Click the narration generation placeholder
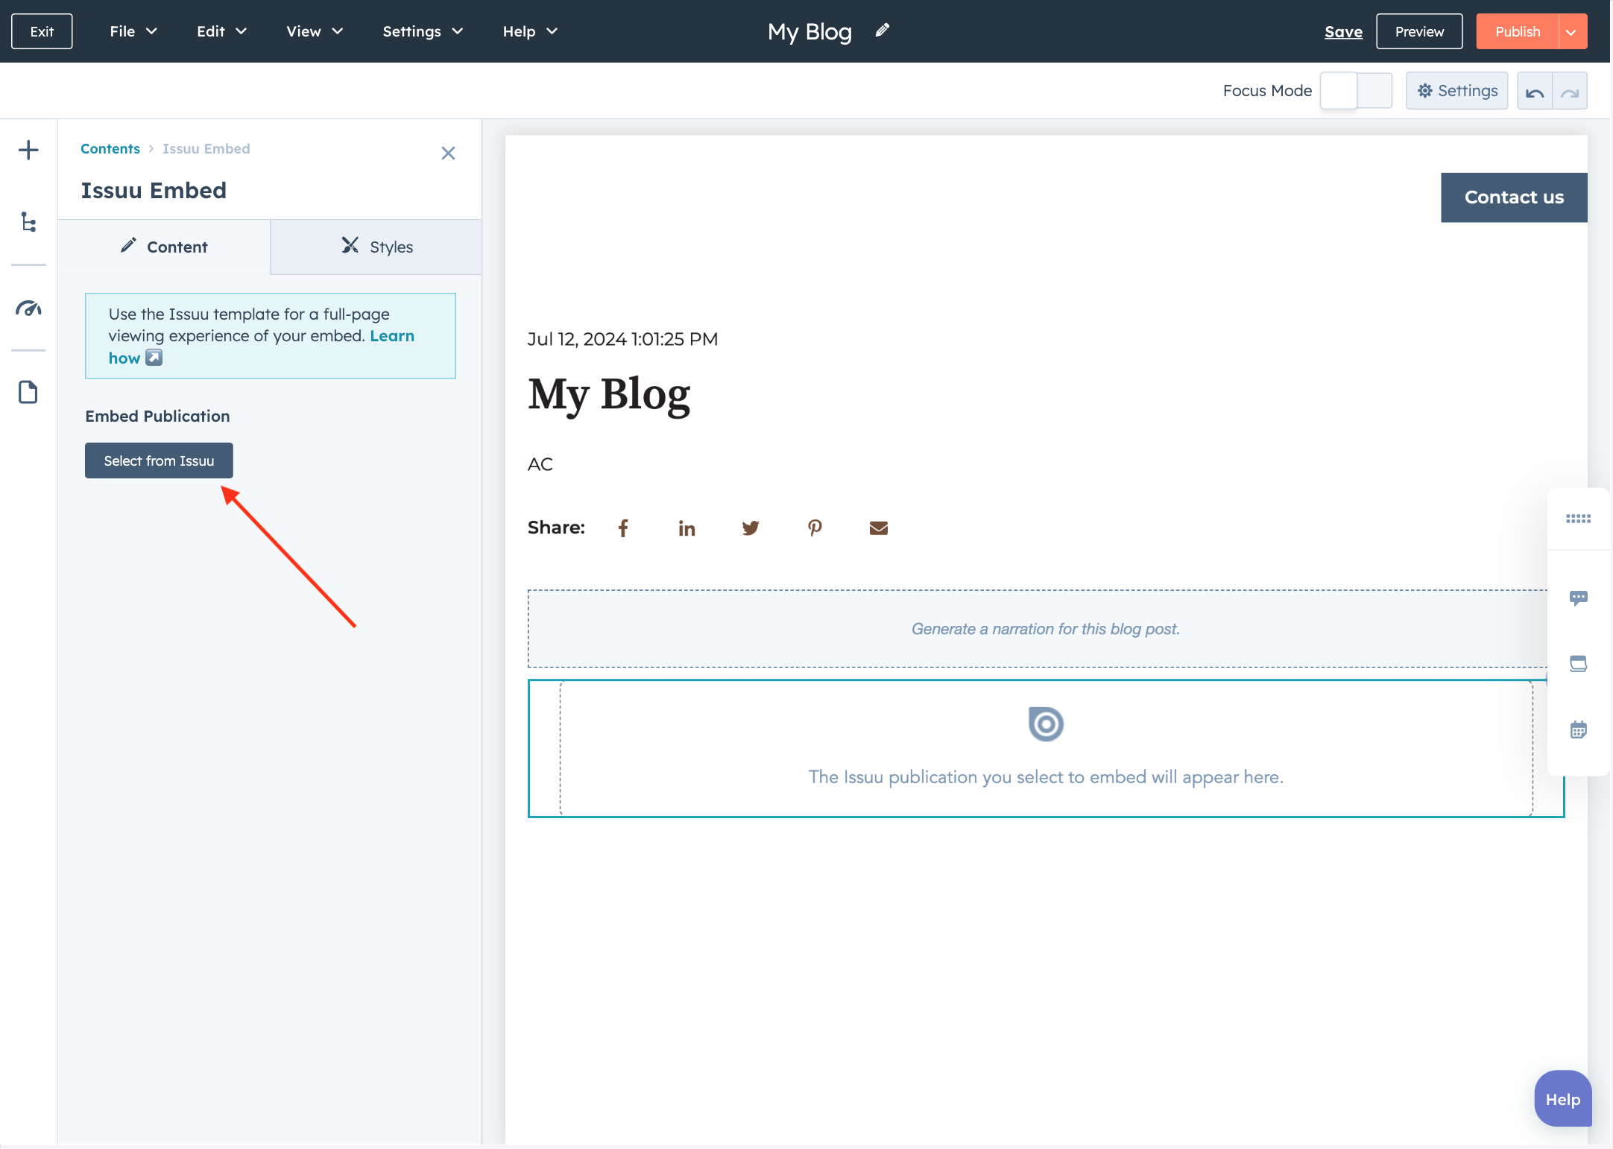Image resolution: width=1613 pixels, height=1149 pixels. pos(1046,629)
